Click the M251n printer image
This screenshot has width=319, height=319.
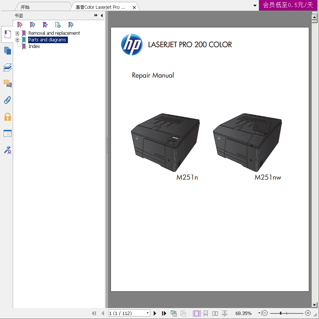tap(165, 142)
